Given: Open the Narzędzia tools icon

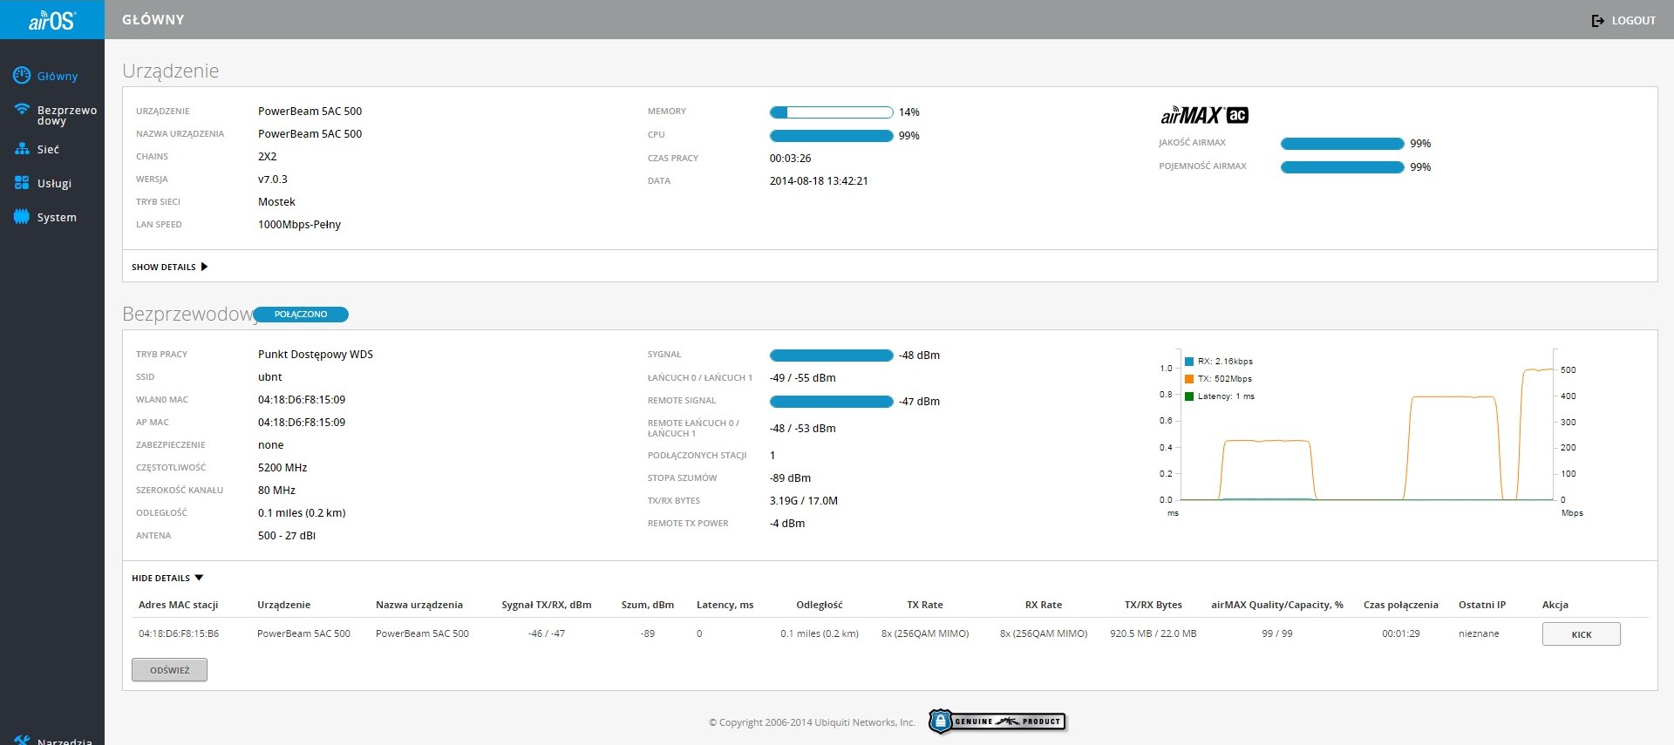Looking at the screenshot, I should pyautogui.click(x=22, y=740).
